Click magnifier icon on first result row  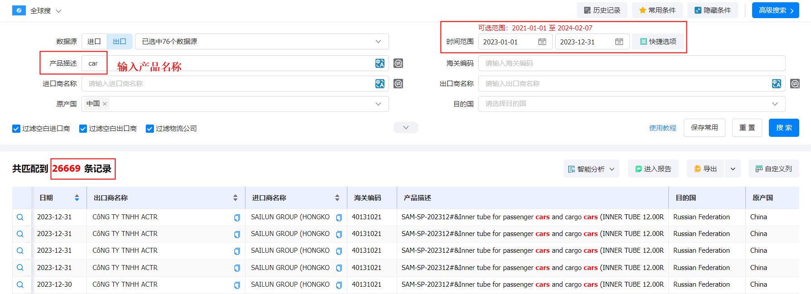click(20, 217)
